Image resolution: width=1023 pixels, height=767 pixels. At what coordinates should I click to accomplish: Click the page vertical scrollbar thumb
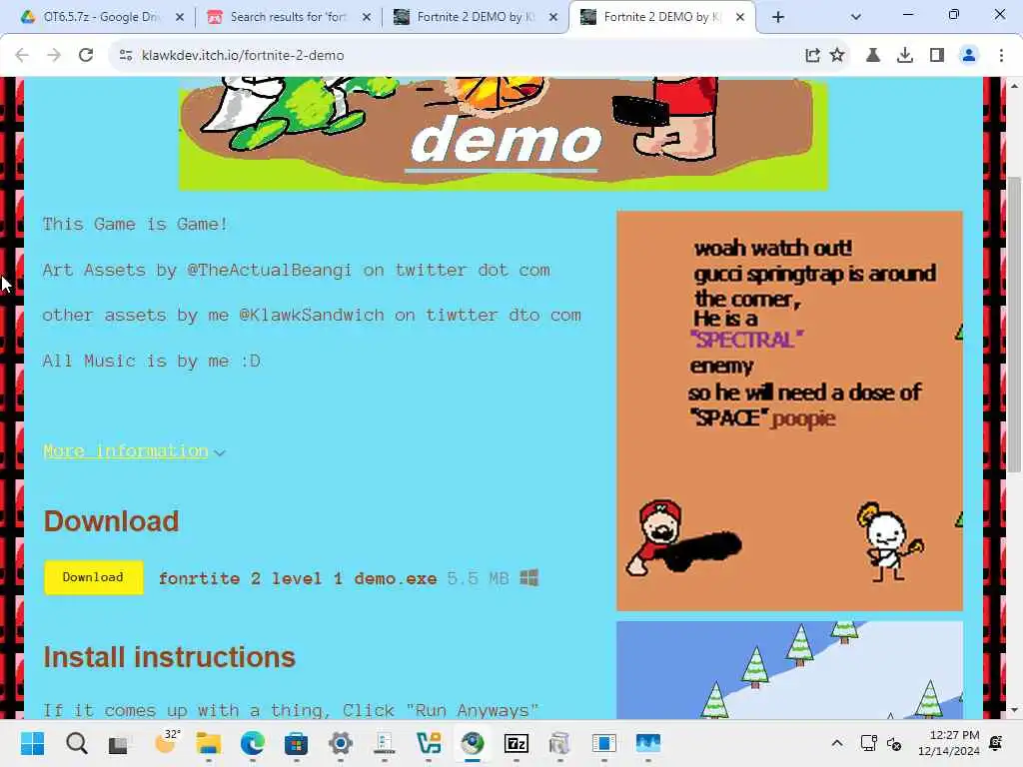[x=1013, y=325]
